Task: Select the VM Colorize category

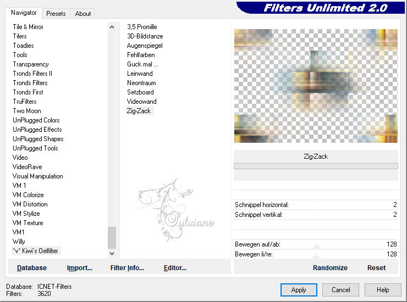Action: [x=28, y=195]
